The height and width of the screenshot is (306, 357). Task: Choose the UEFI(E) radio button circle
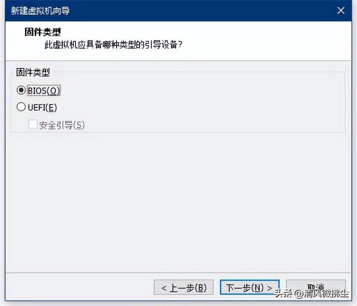tap(21, 107)
